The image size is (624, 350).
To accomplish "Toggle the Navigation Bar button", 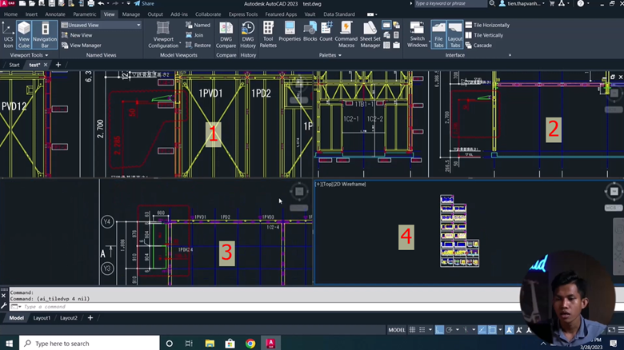I will click(45, 35).
